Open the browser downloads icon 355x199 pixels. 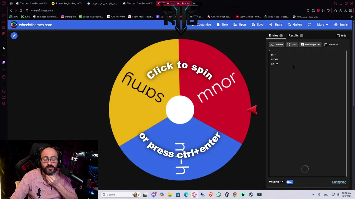pos(345,11)
